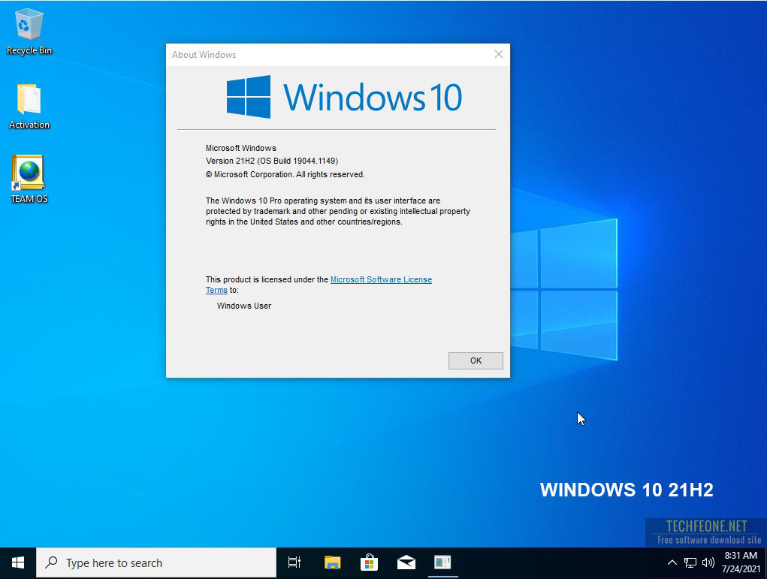Select the Activation folder on desktop
The width and height of the screenshot is (767, 579).
(29, 106)
